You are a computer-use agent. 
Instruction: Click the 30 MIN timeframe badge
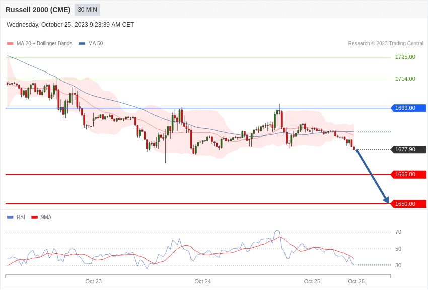[87, 10]
